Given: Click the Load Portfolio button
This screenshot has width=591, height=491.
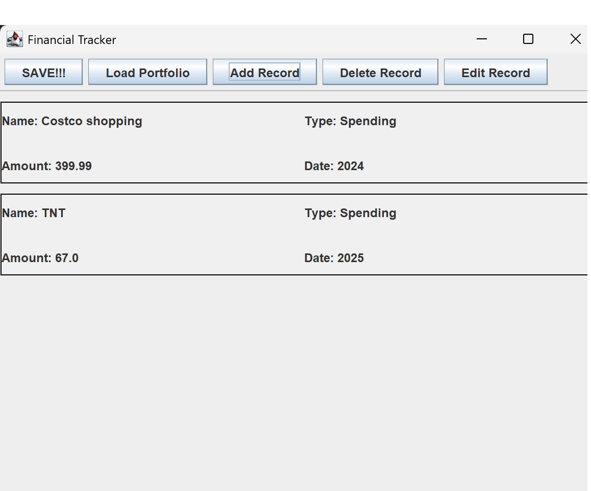Looking at the screenshot, I should pos(147,73).
